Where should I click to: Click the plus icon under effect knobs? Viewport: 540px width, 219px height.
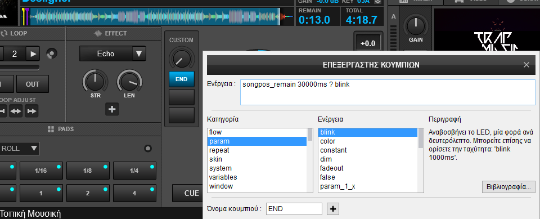pos(112,109)
